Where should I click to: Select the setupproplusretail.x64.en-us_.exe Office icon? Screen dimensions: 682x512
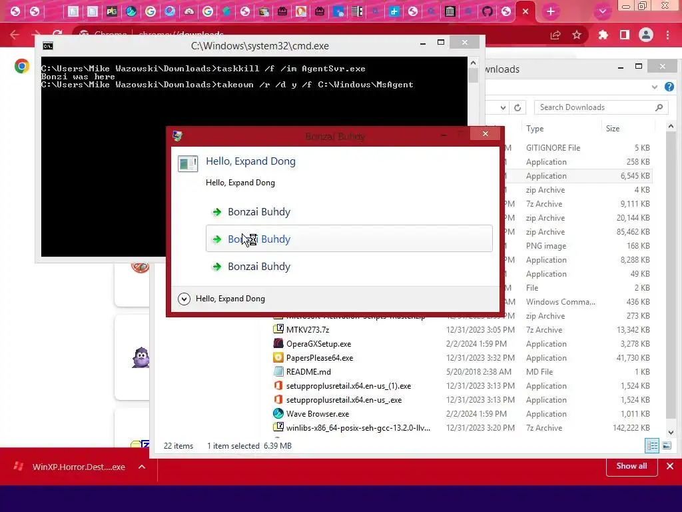pos(278,399)
